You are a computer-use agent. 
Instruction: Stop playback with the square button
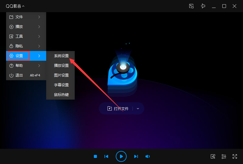pos(95,156)
